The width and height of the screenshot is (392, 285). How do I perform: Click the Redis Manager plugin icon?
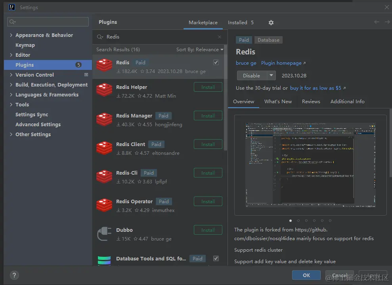pyautogui.click(x=104, y=119)
